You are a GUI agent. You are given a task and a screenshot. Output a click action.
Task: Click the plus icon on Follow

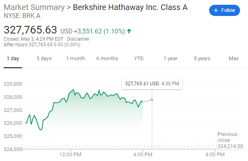tap(216, 11)
